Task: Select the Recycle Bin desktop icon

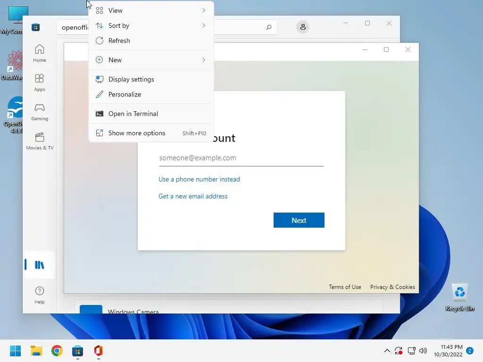Action: [459, 297]
